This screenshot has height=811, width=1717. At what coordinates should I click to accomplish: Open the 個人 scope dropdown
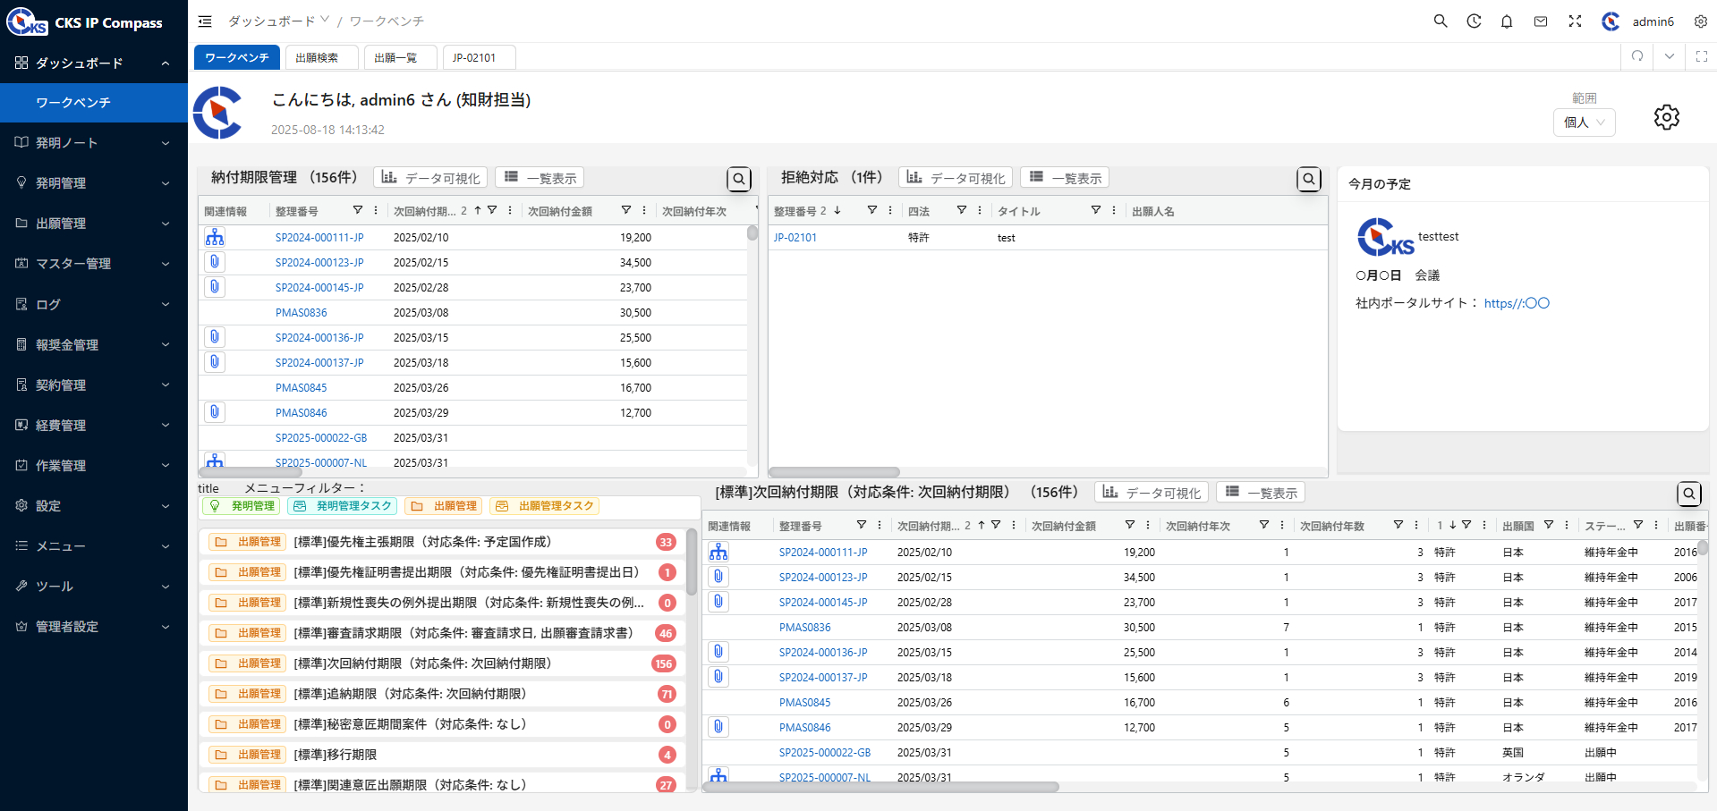pyautogui.click(x=1584, y=122)
